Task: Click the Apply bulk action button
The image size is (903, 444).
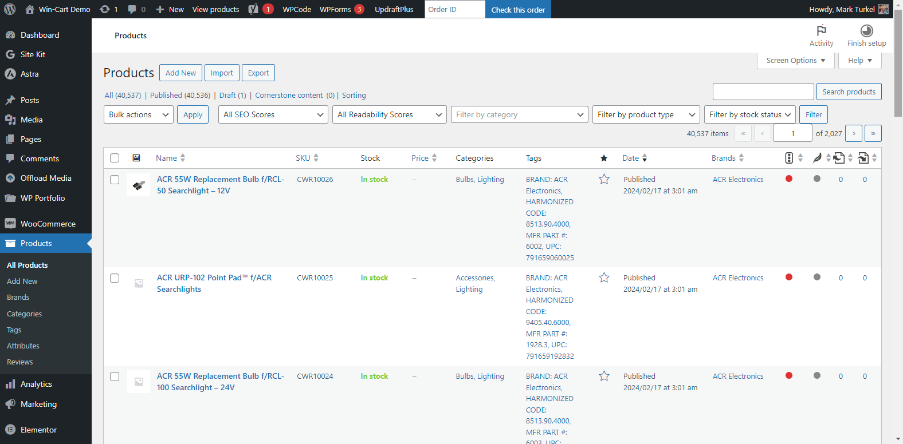Action: [193, 114]
